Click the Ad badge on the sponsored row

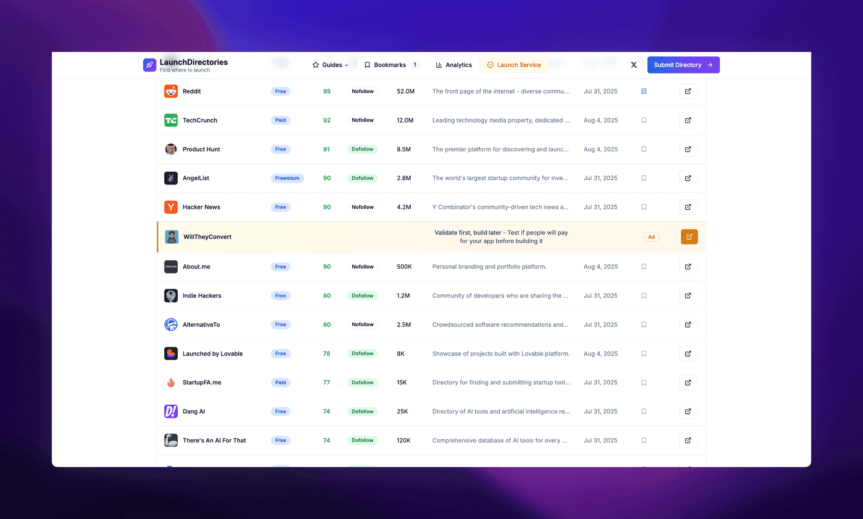pyautogui.click(x=651, y=236)
